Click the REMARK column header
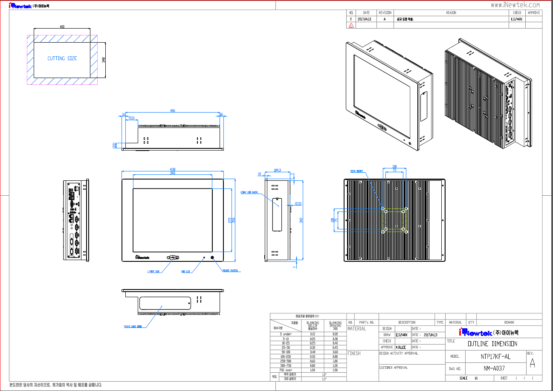 click(x=509, y=322)
